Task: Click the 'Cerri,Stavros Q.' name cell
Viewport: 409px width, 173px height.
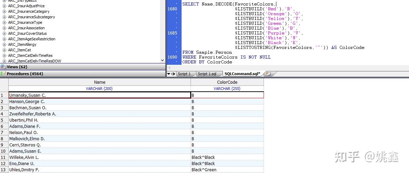Action: click(x=100, y=145)
